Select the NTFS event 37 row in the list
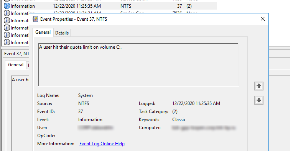293x151 pixels. click(x=110, y=6)
